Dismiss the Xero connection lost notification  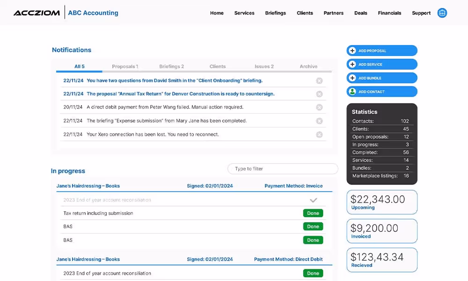coord(319,135)
